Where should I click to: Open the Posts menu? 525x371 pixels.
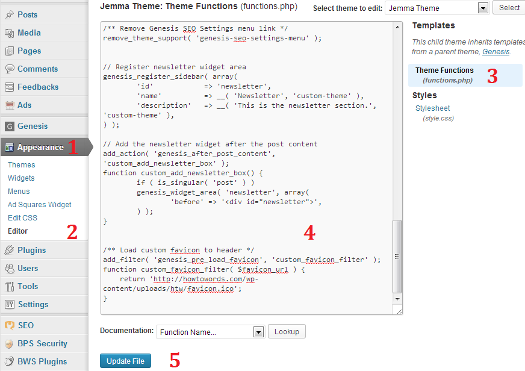pyautogui.click(x=28, y=14)
